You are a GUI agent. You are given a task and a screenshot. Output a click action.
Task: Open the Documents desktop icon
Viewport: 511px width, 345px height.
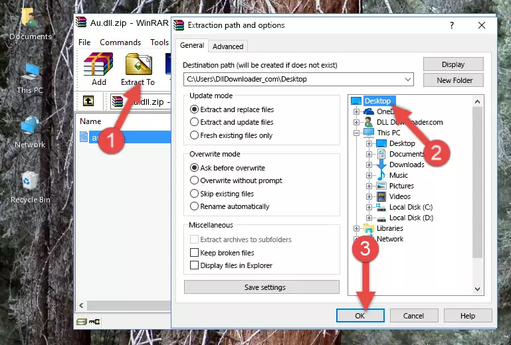(30, 24)
